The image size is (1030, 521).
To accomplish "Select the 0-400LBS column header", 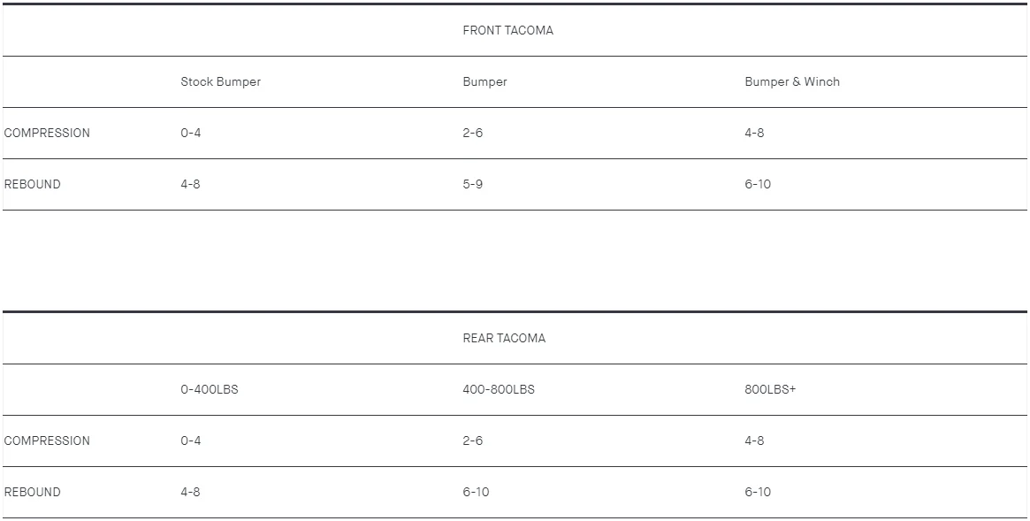I will tap(210, 389).
